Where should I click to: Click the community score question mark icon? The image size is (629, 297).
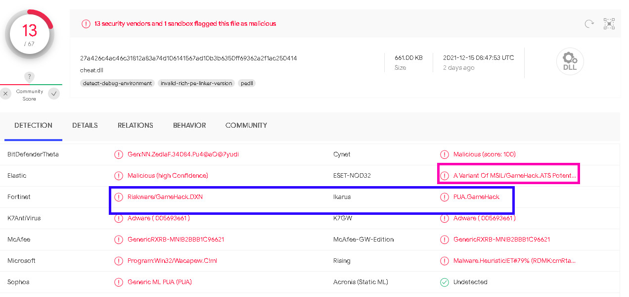coord(30,77)
